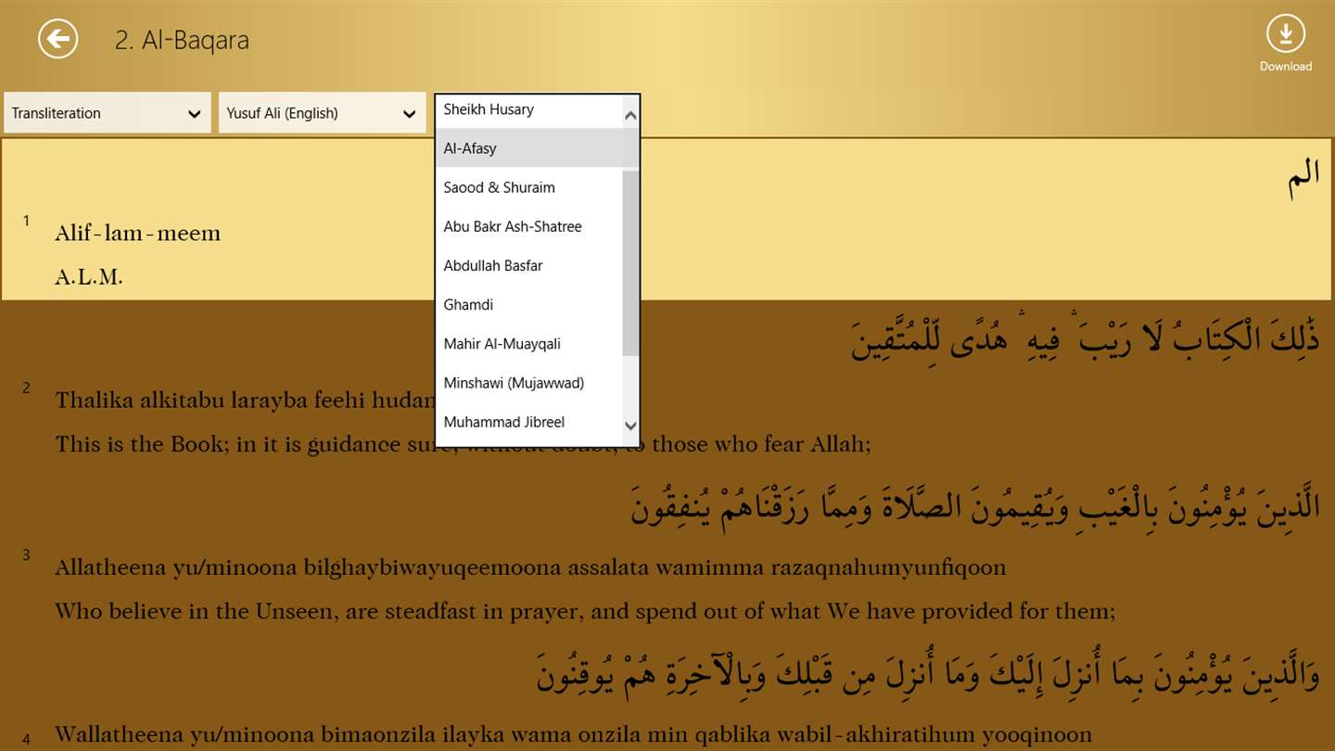Click the A.L.M. translation text

point(89,276)
